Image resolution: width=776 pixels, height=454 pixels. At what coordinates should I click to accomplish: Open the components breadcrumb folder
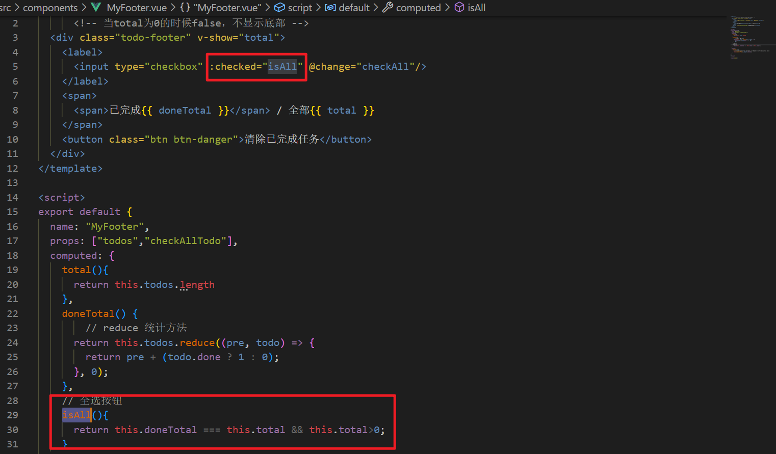(x=50, y=8)
